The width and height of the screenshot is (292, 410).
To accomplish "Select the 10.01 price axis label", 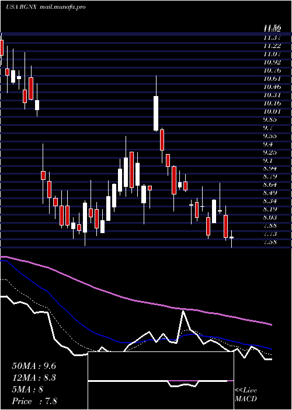I will [272, 111].
